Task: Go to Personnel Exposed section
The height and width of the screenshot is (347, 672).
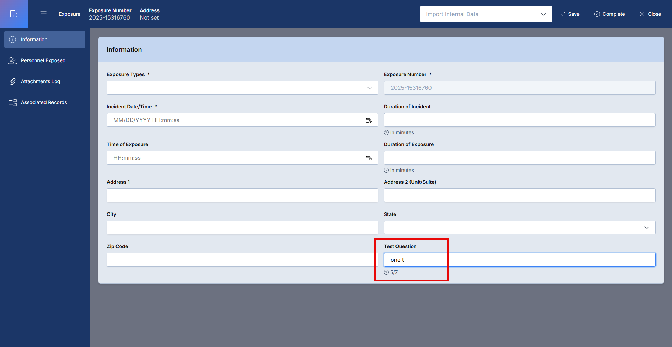Action: (x=43, y=60)
